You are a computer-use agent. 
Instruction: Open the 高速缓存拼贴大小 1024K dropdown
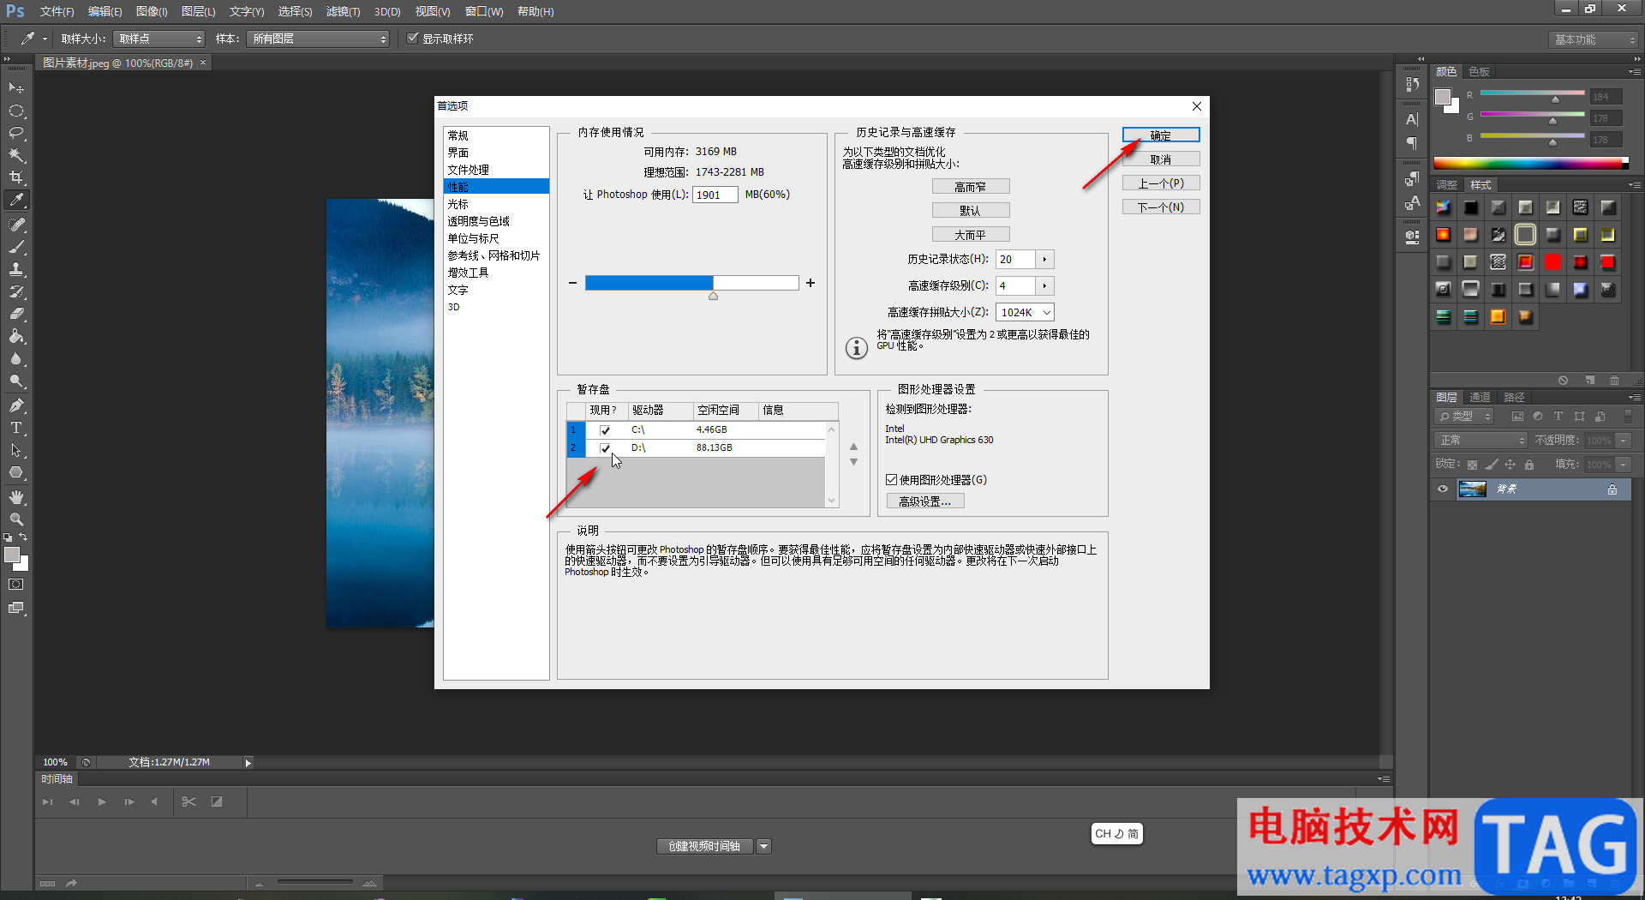click(1025, 312)
